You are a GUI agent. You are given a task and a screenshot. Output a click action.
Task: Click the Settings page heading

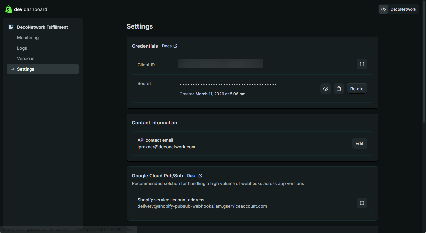140,26
